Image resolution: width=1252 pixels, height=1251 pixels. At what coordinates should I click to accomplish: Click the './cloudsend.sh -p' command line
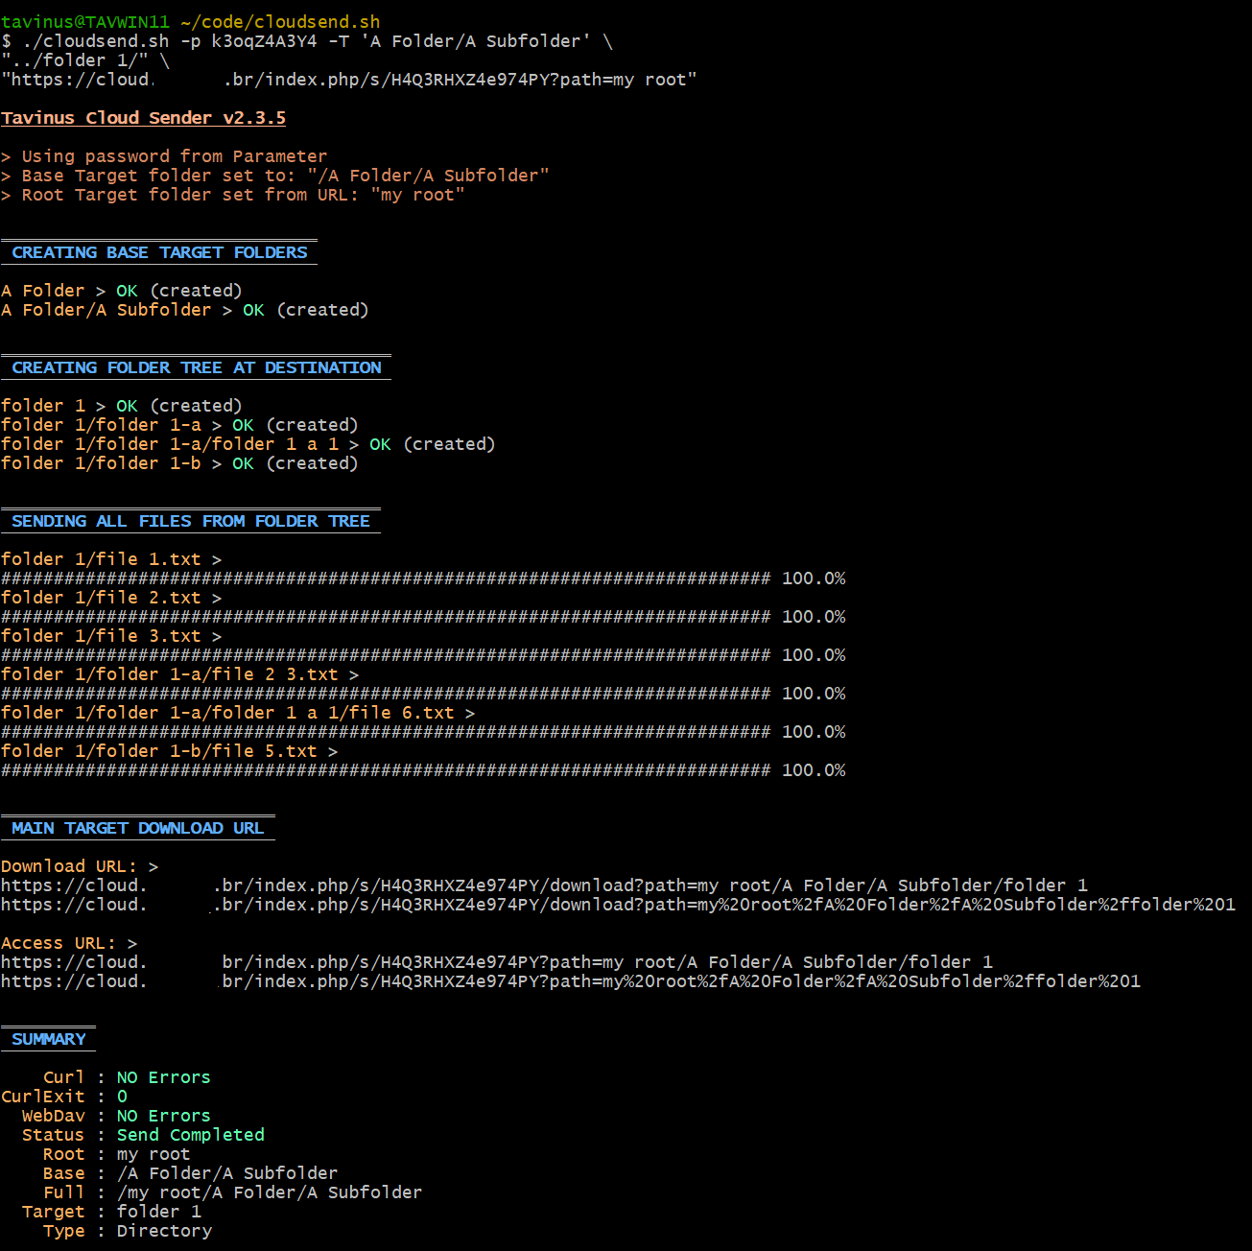point(307,41)
